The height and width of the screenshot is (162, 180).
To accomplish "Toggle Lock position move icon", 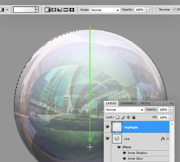I will click(x=128, y=117).
